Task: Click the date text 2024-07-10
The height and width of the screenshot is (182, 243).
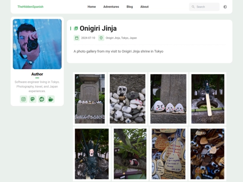Action: point(88,38)
